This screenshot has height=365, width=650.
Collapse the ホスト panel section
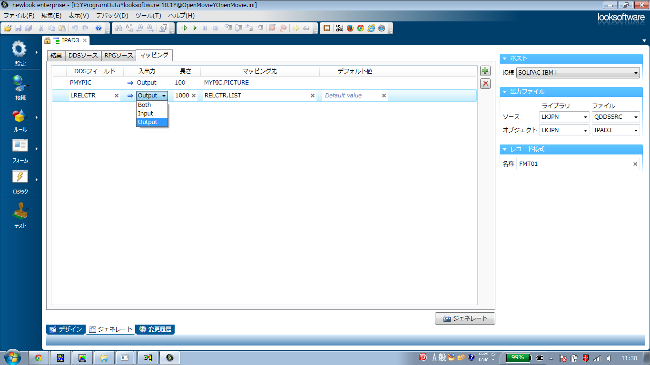(505, 58)
